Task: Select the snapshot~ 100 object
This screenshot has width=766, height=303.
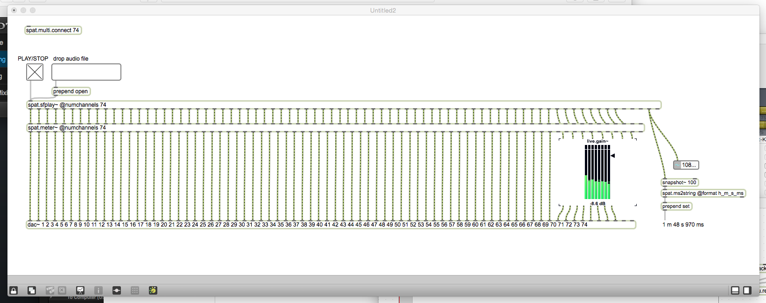Action: 680,182
